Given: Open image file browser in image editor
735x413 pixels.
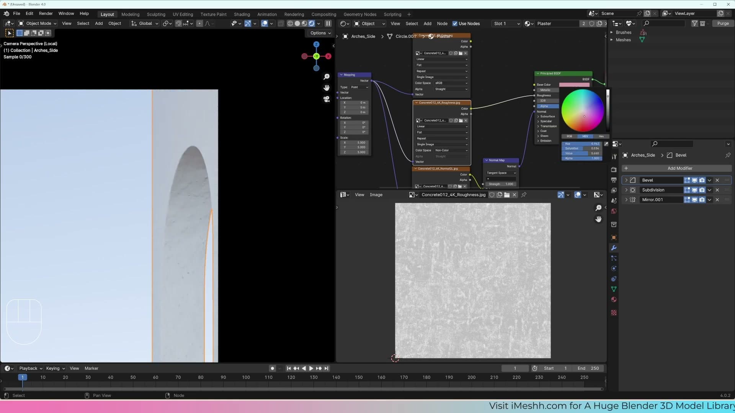Looking at the screenshot, I should [x=507, y=195].
